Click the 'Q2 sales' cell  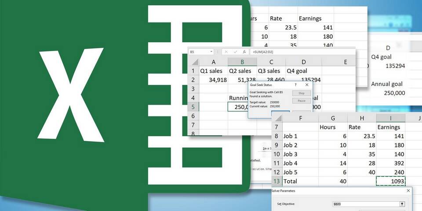242,71
